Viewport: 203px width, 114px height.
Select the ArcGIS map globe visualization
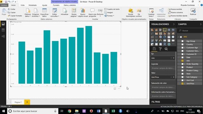169,44
